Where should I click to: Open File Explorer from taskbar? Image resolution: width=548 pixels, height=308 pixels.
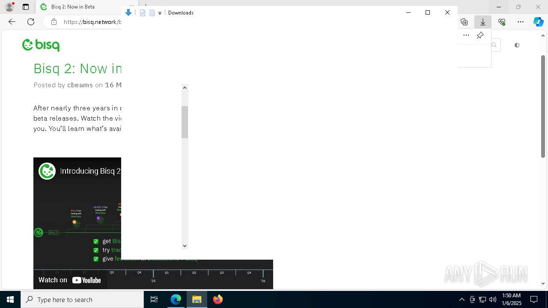click(x=197, y=299)
